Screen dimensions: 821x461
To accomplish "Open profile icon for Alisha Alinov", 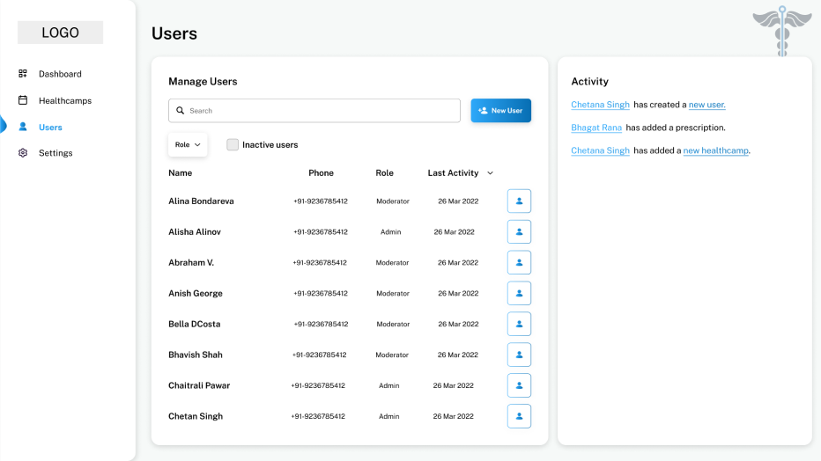I will coord(519,232).
